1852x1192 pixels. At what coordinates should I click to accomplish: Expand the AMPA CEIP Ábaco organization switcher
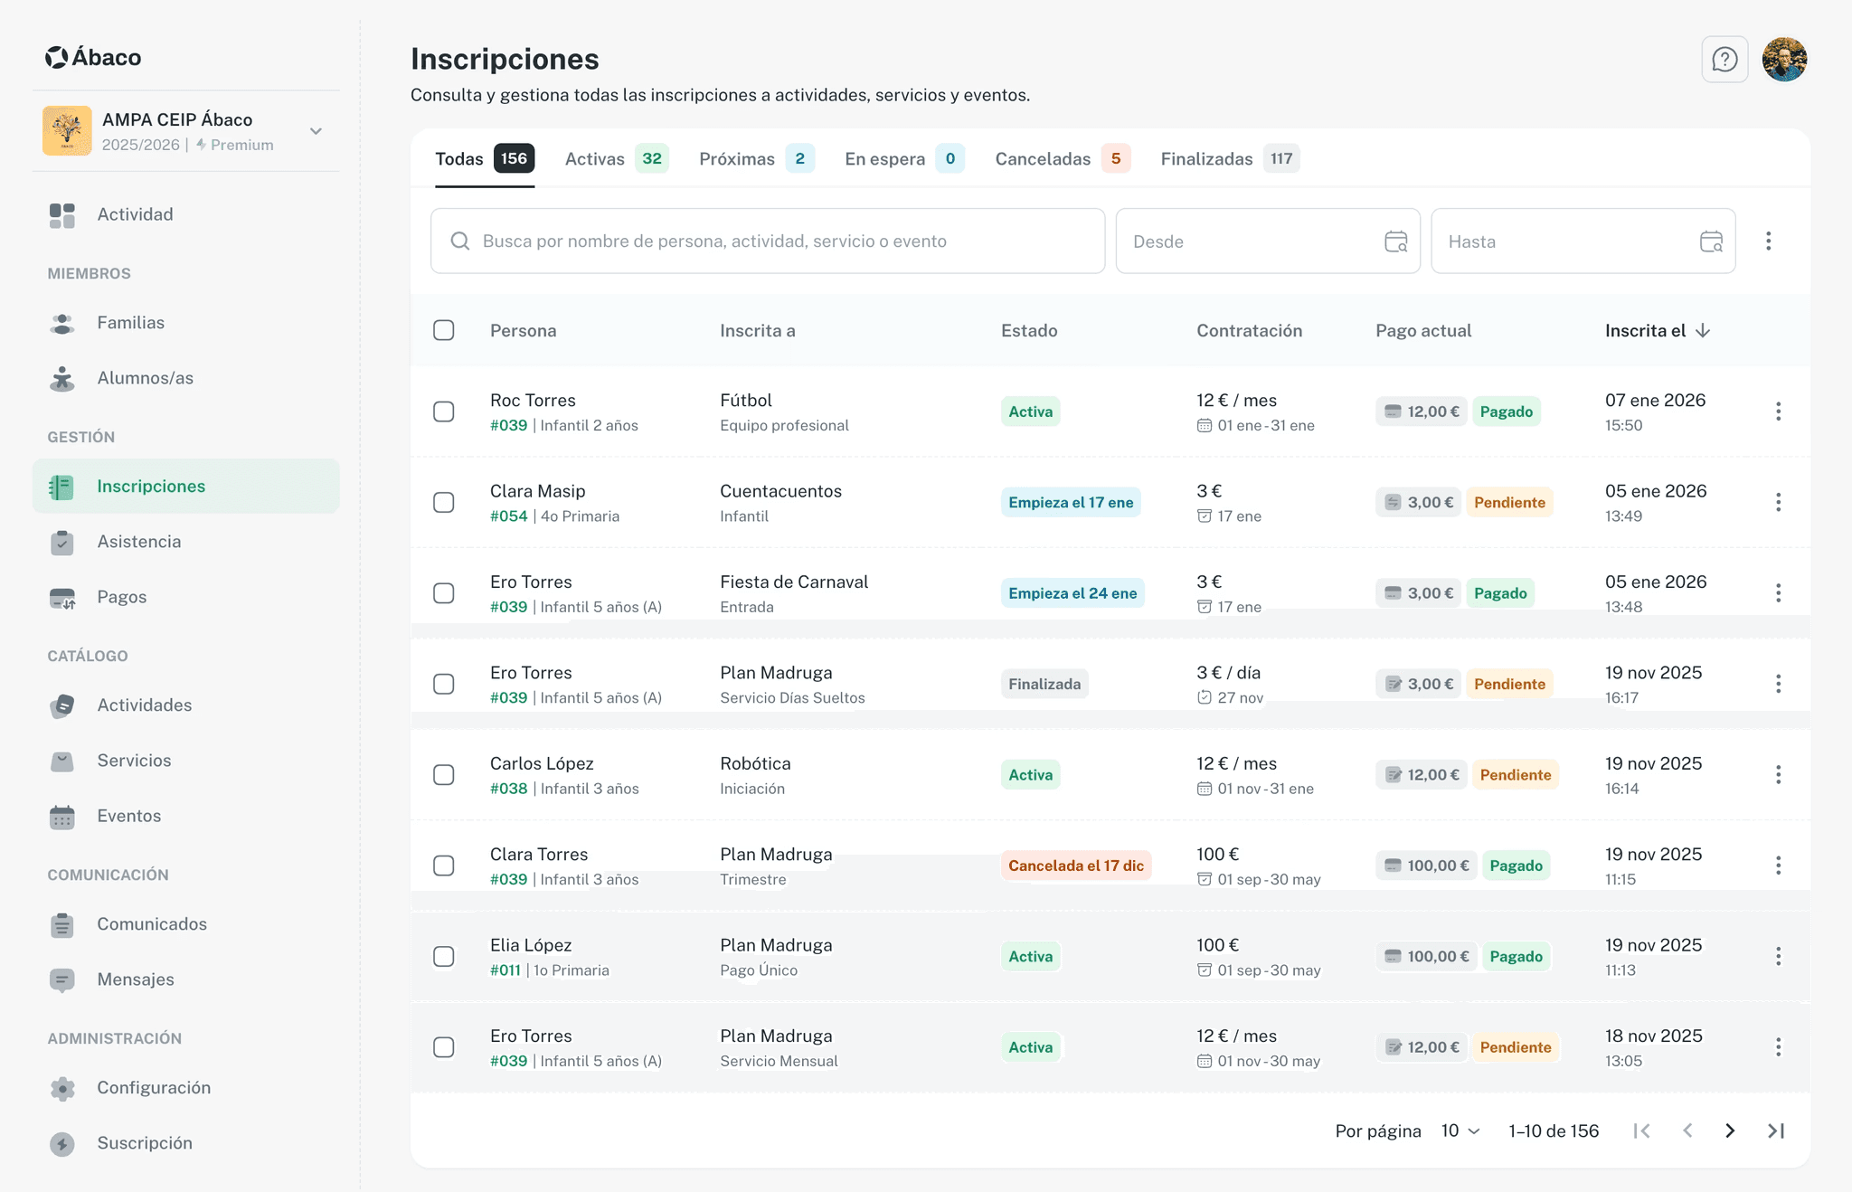316,131
